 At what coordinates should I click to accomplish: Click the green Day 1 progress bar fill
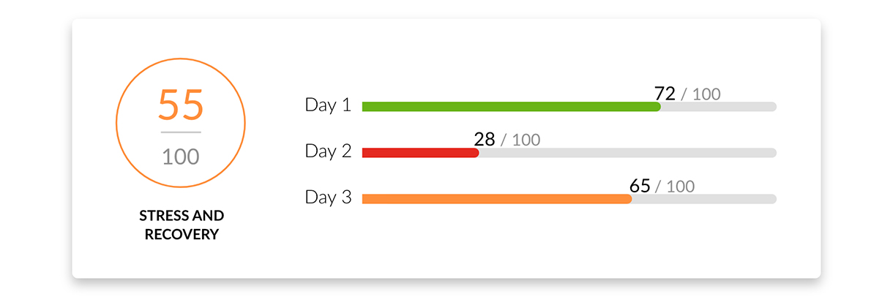[511, 107]
